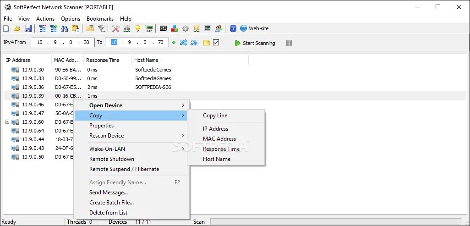Select row 10.9.0.30
470x226 pixels.
pos(235,70)
